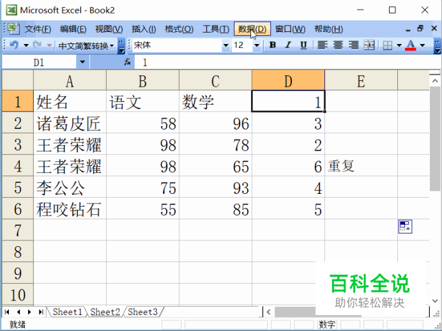
Task: Click the Redo icon
Action: [37, 45]
